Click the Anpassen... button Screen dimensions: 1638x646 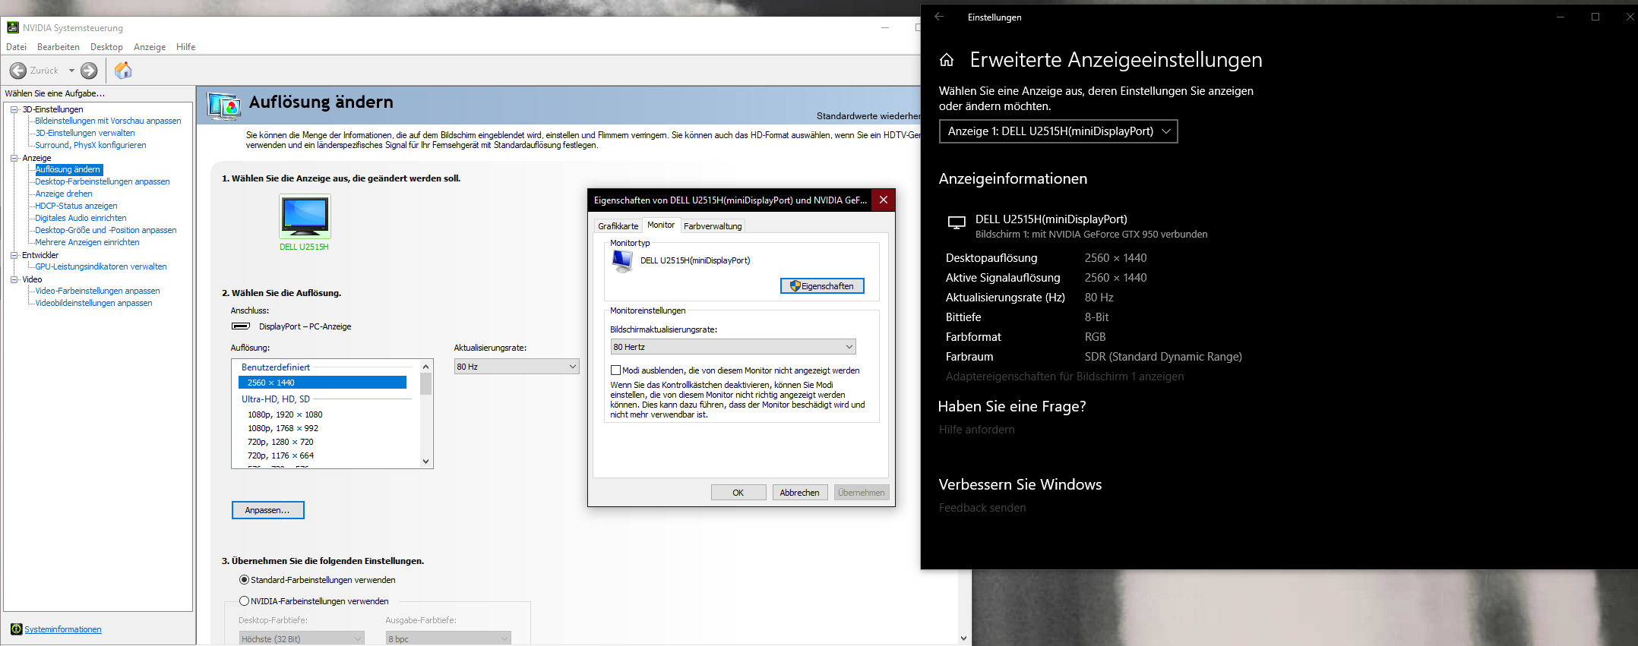pyautogui.click(x=267, y=510)
